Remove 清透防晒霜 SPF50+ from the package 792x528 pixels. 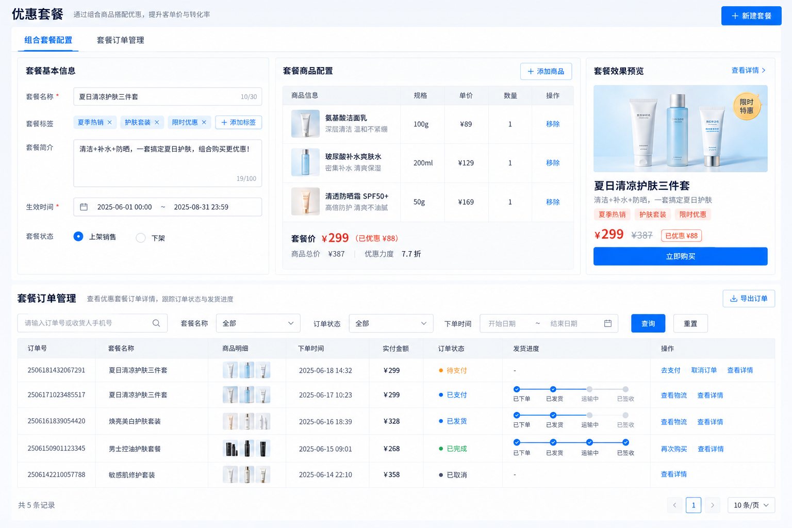pos(553,202)
